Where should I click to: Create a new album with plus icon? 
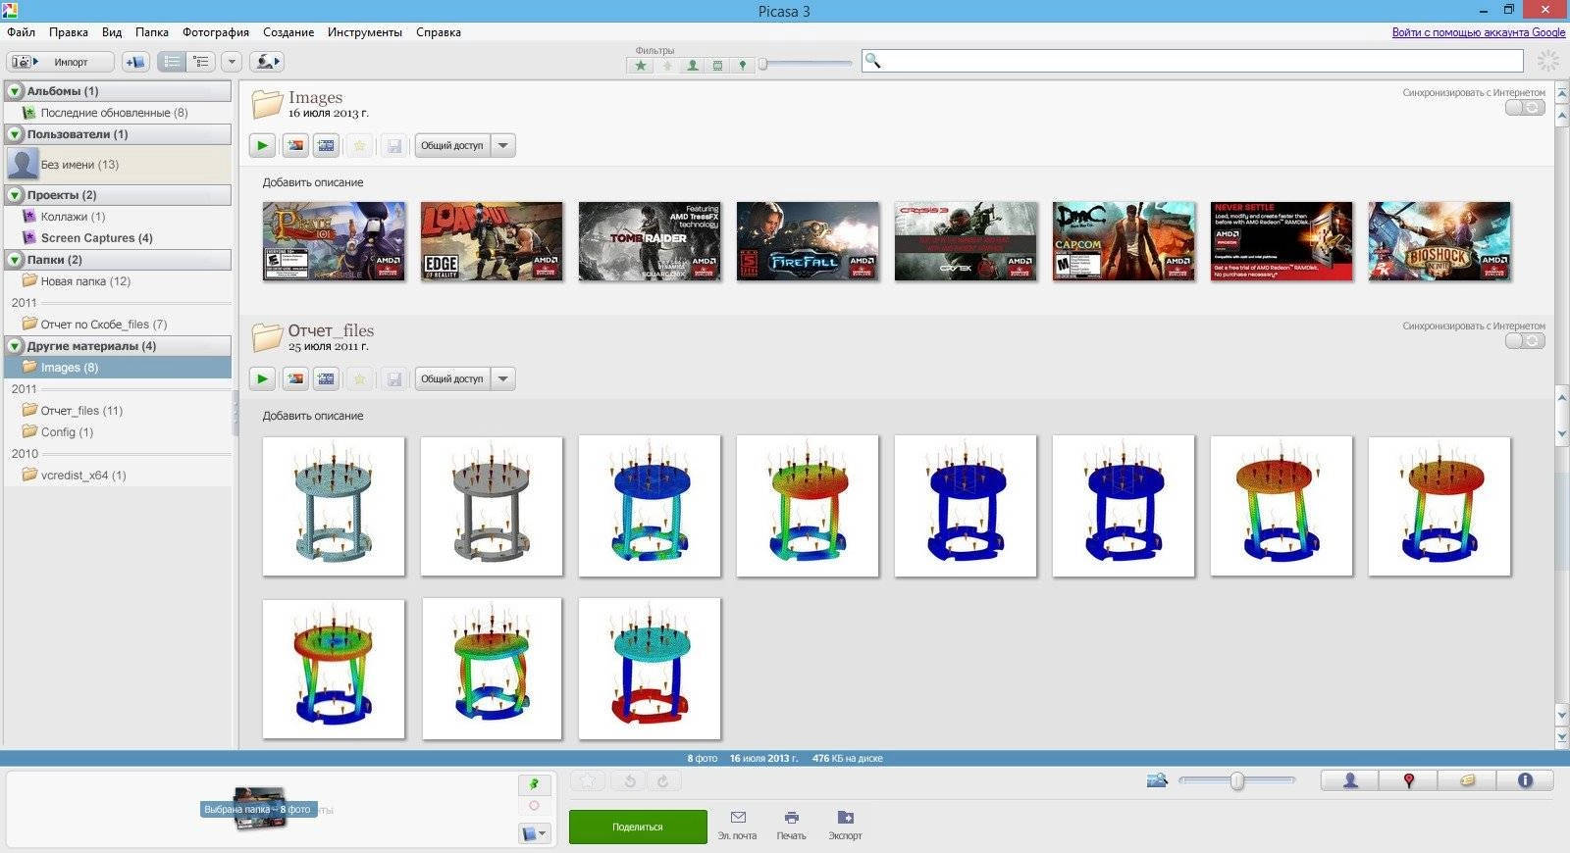(x=134, y=62)
